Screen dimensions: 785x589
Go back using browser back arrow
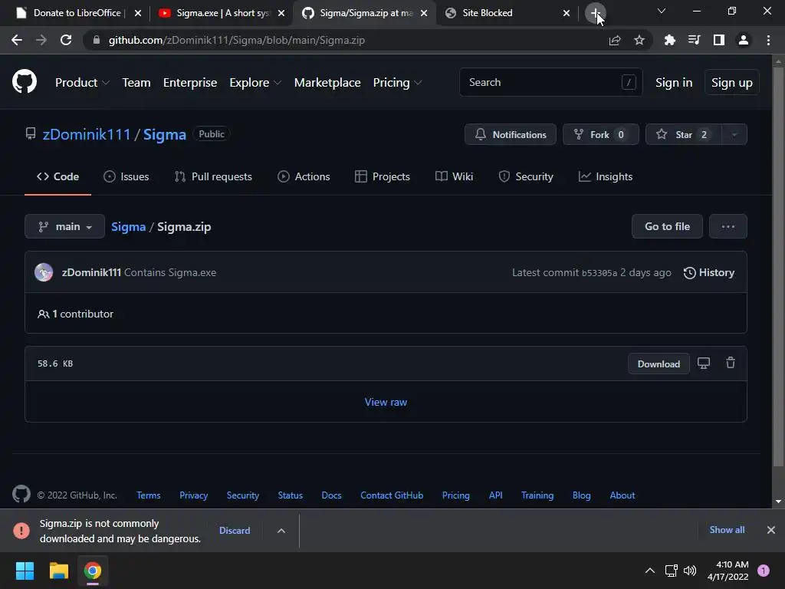[17, 40]
